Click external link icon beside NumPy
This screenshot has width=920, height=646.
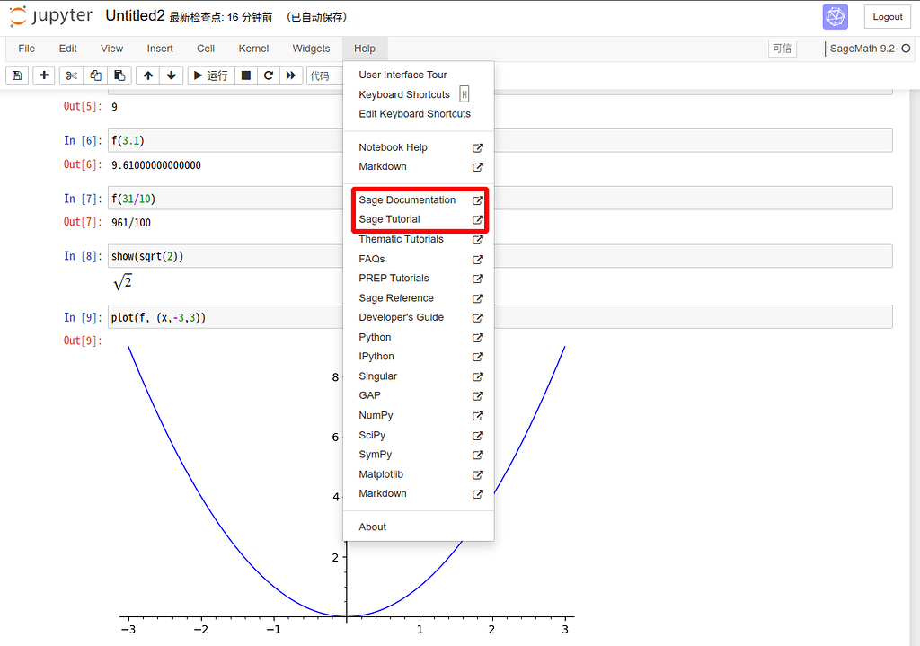tap(478, 415)
